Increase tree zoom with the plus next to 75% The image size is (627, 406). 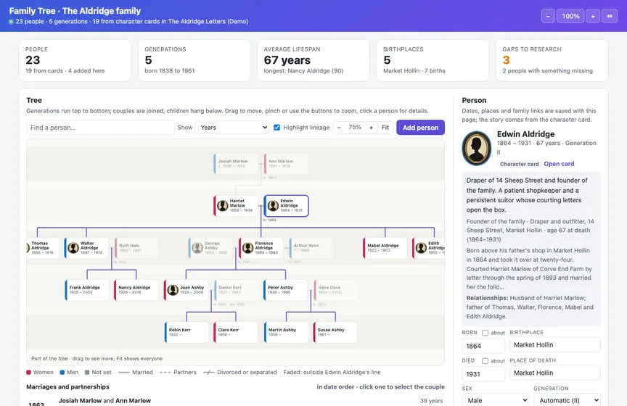(x=371, y=128)
